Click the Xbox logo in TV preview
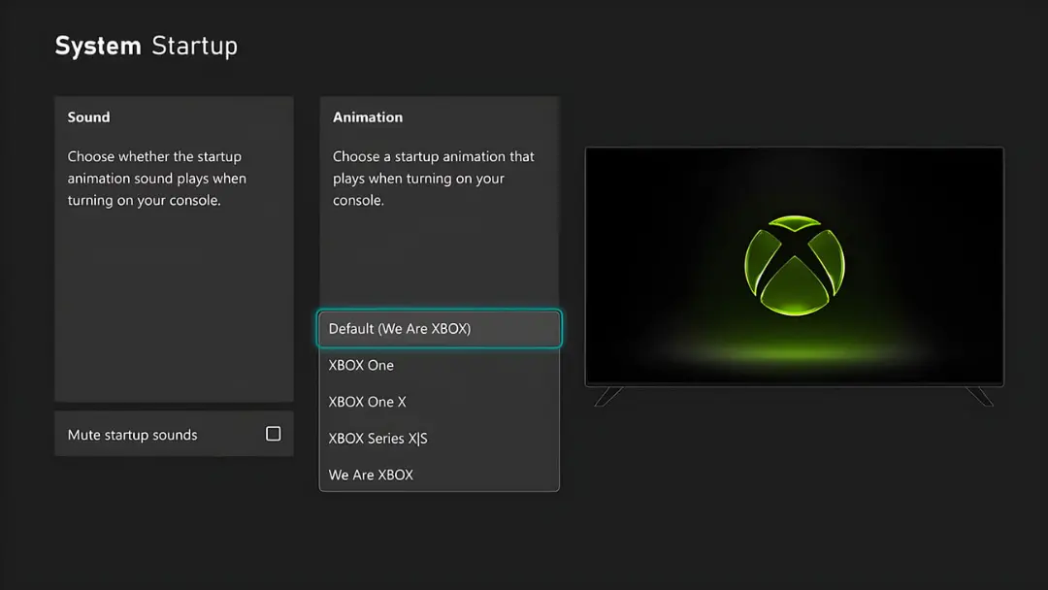This screenshot has width=1048, height=590. 795,265
